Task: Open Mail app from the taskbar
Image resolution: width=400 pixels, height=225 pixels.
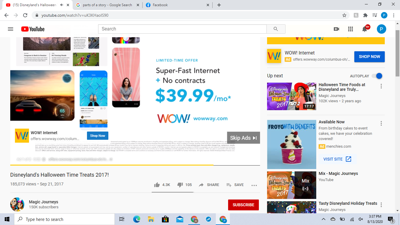Action: coord(180,219)
